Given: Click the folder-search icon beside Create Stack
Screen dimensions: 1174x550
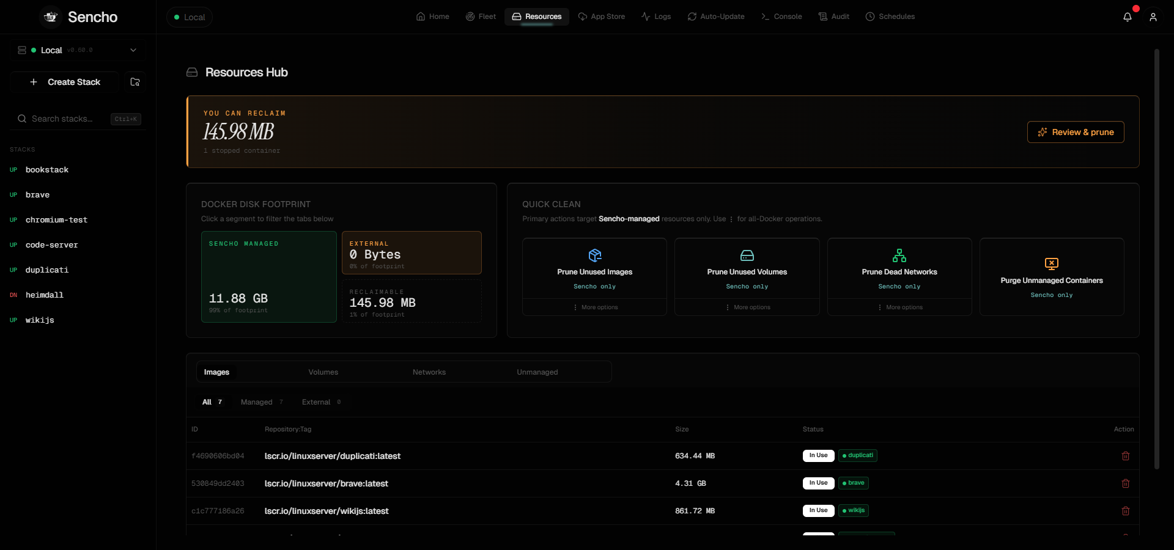Looking at the screenshot, I should 135,82.
